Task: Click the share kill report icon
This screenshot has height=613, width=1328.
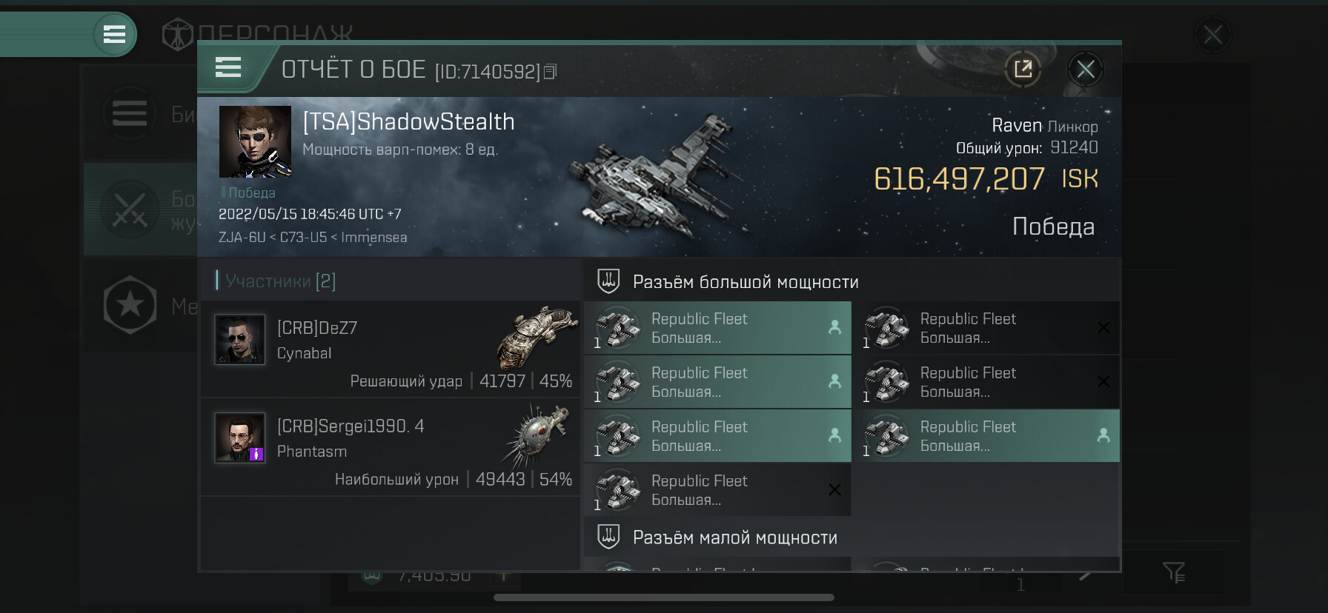Action: 1023,70
